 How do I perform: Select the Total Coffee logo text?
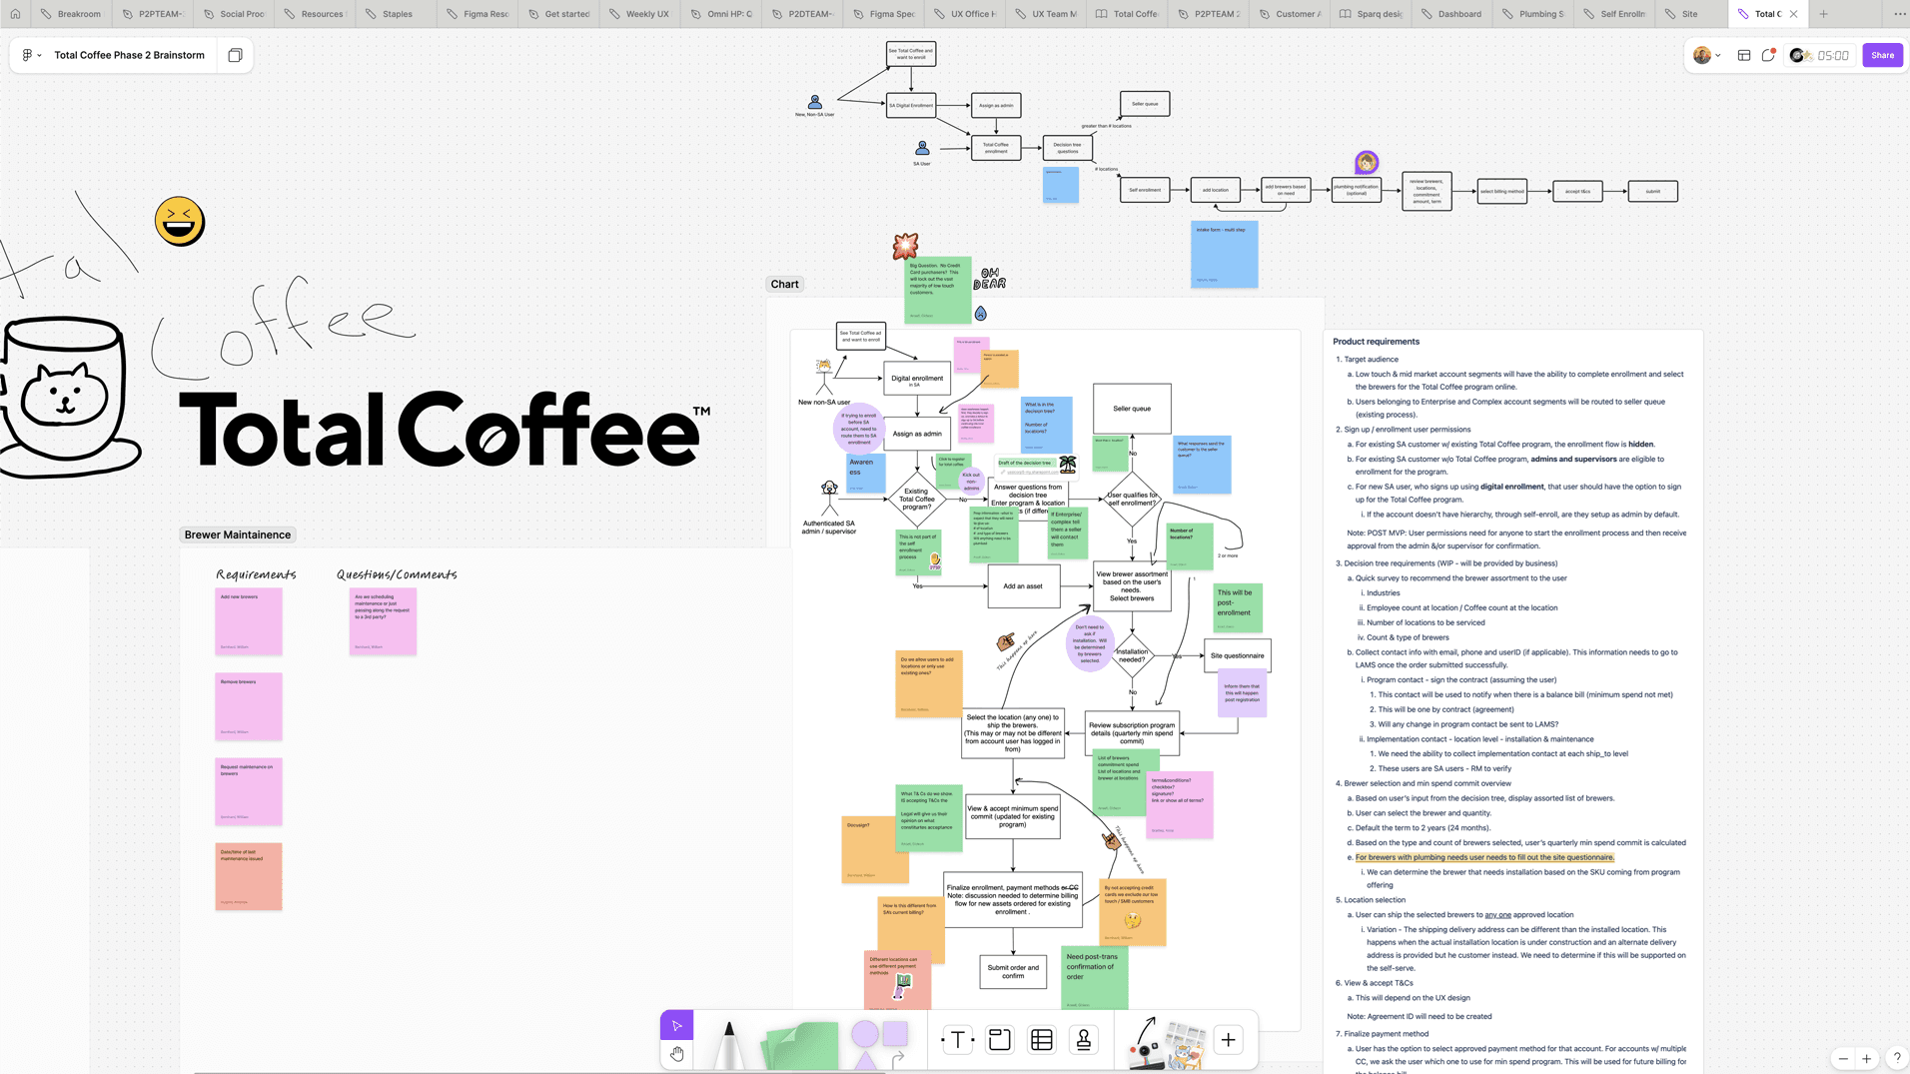pos(445,431)
